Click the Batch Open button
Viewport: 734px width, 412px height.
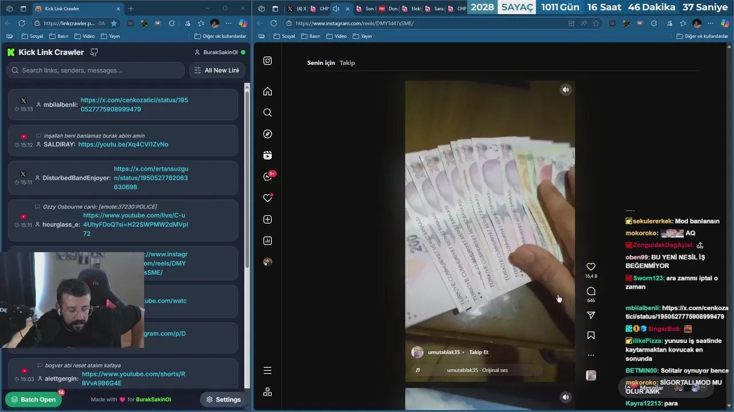(x=33, y=399)
